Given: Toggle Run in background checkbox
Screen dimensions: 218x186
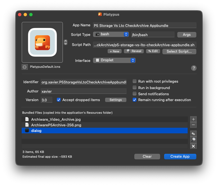Looking at the screenshot, I should pos(135,88).
